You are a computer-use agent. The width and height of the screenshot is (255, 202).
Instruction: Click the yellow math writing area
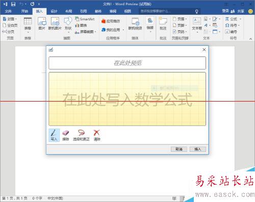tap(127, 99)
